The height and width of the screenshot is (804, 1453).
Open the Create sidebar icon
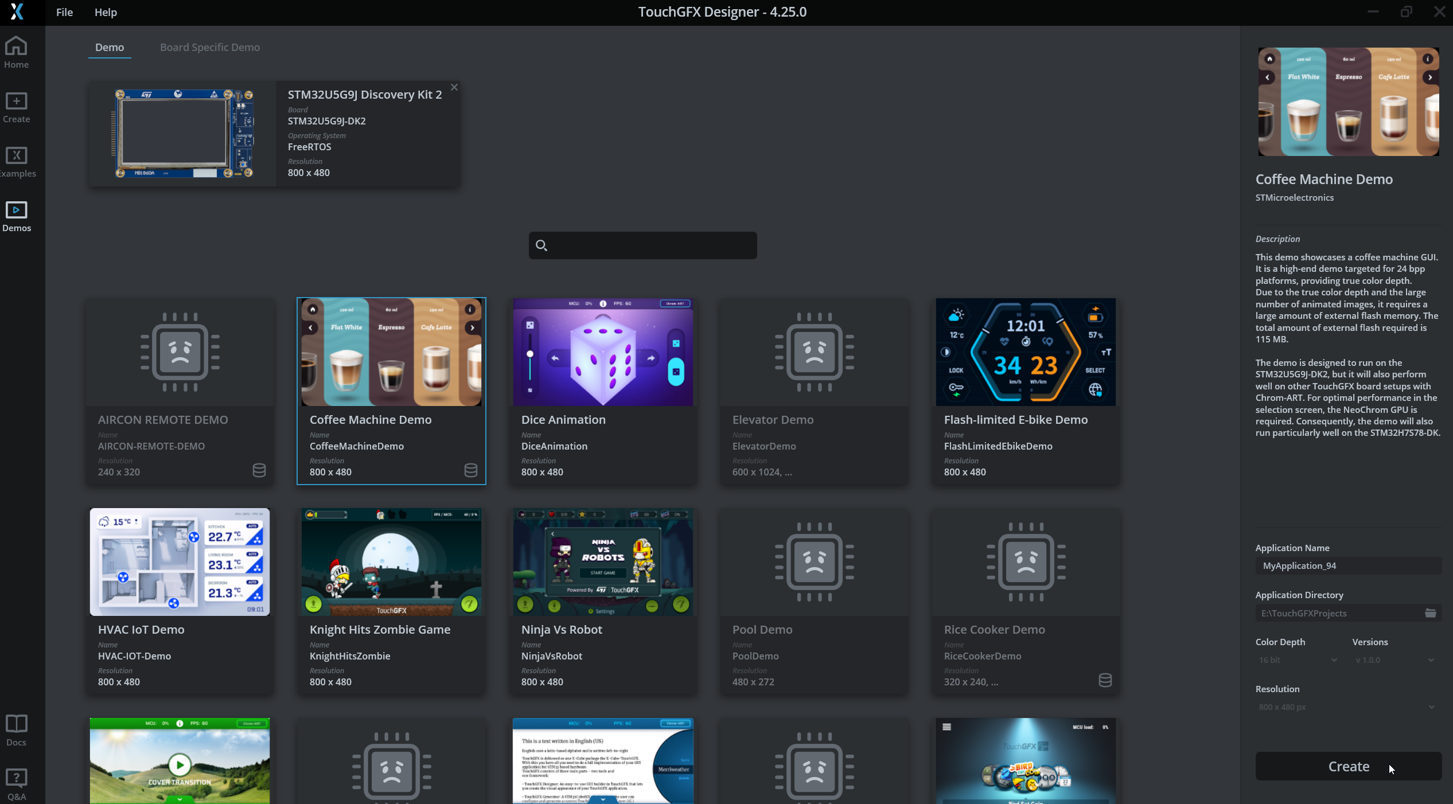point(16,107)
